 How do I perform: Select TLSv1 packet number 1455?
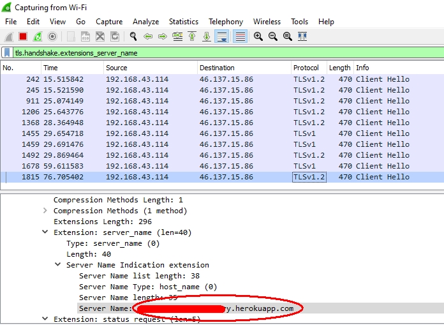[222, 133]
